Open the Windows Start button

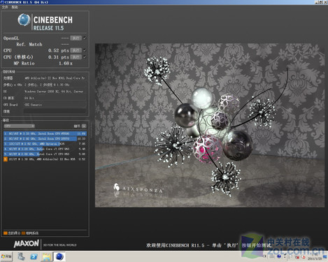[6, 256]
